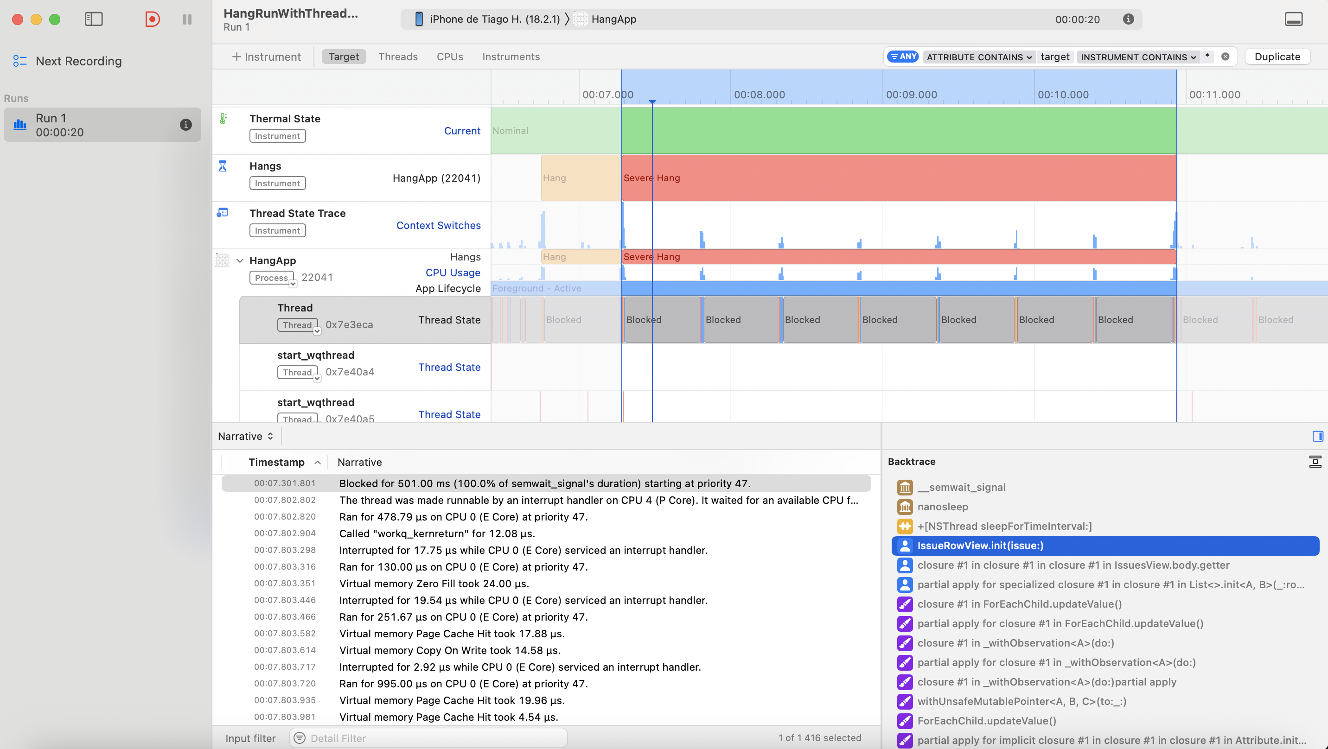Screen dimensions: 1328x749
Task: Click the backtrace collapse frames icon
Action: click(x=1315, y=461)
